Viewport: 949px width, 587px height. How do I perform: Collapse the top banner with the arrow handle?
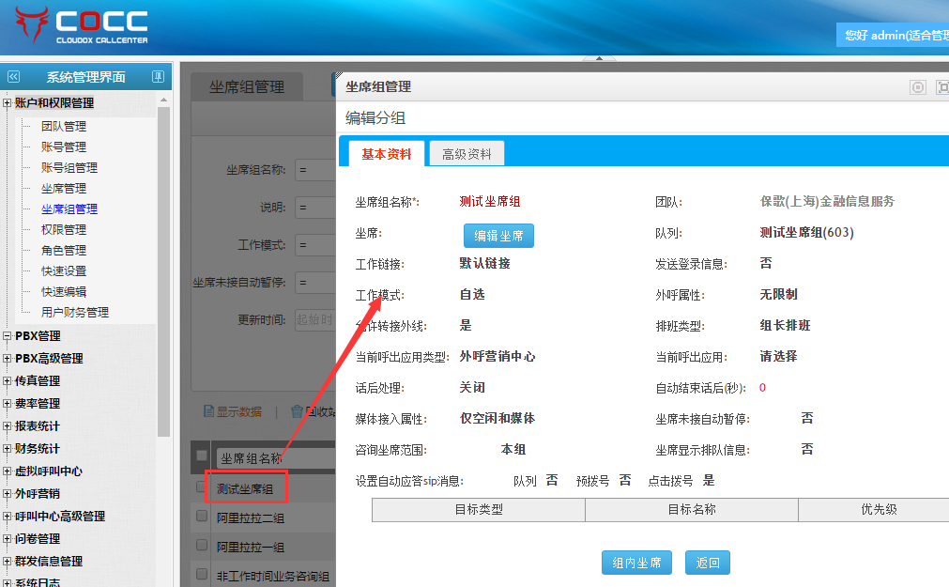point(592,59)
